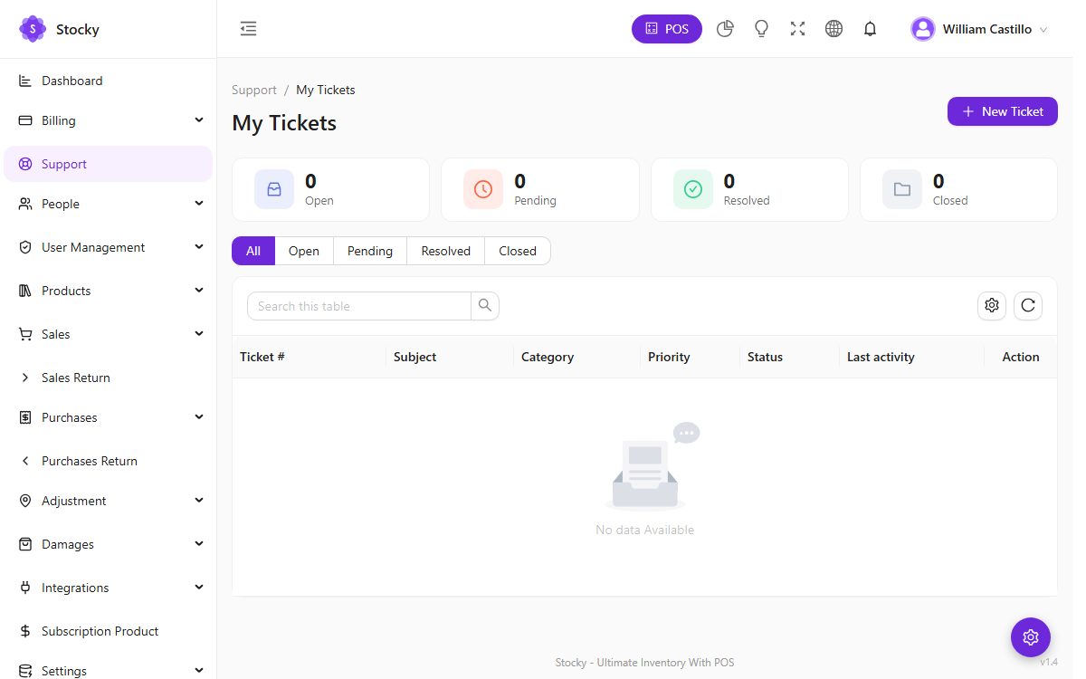The image size is (1086, 679).
Task: Open the pie chart report icon in the header
Action: click(x=725, y=29)
